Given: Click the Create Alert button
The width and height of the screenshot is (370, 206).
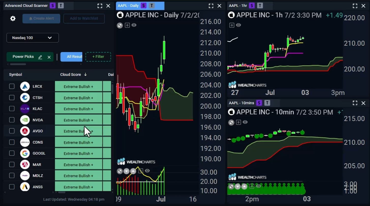Looking at the screenshot, I should click(x=41, y=19).
